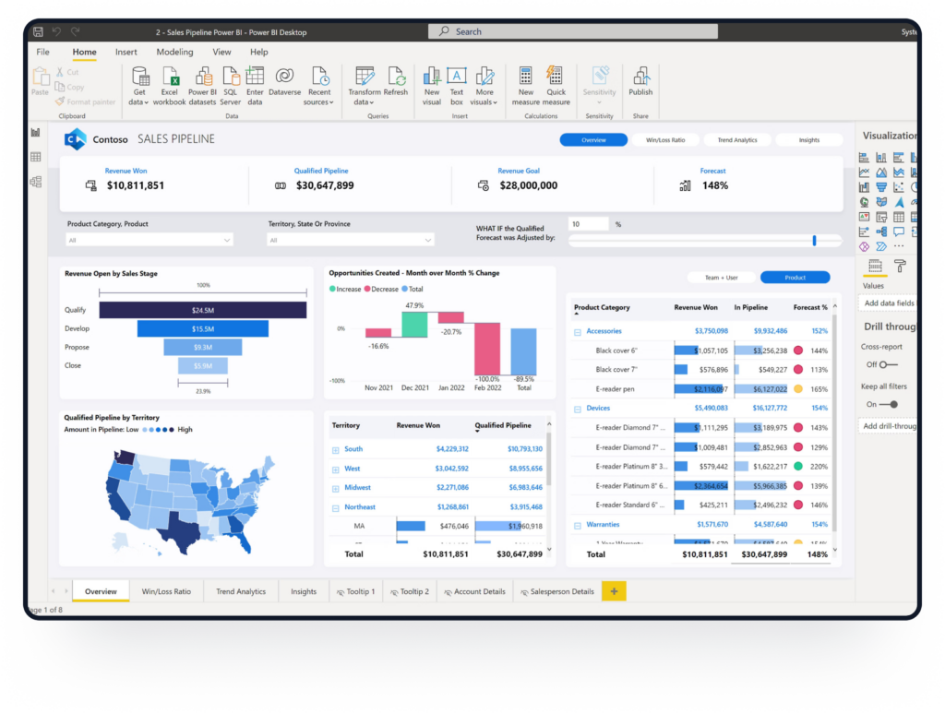This screenshot has width=945, height=713.
Task: Open the Product Category, Product dropdown
Action: point(150,240)
